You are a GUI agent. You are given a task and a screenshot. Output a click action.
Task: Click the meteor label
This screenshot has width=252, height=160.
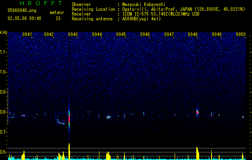pos(57,12)
